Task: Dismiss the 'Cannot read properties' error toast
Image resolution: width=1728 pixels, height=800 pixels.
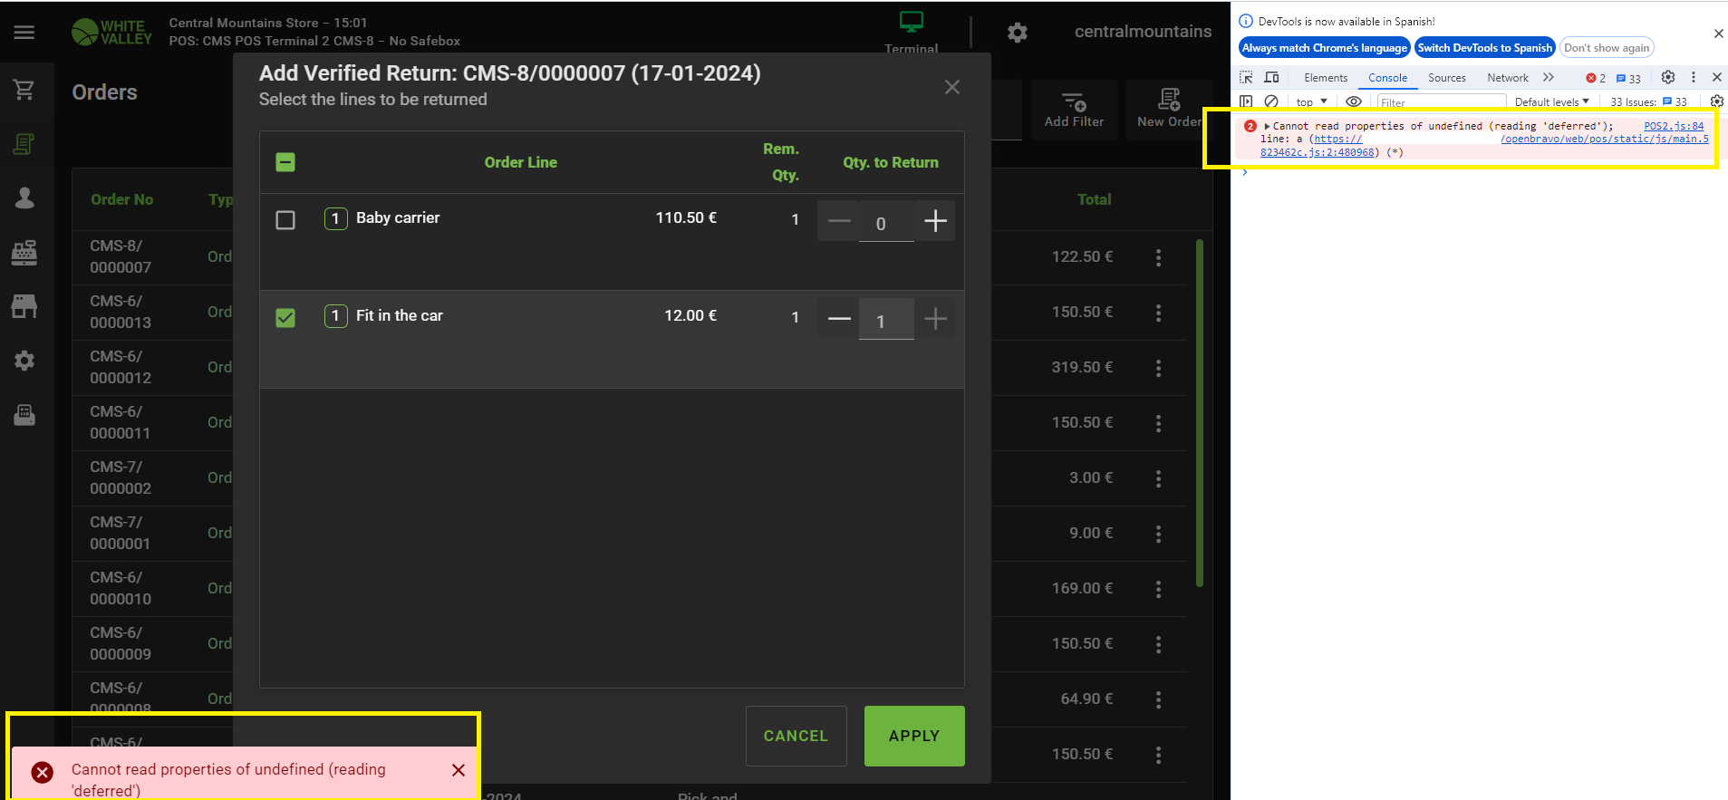Action: point(459,770)
